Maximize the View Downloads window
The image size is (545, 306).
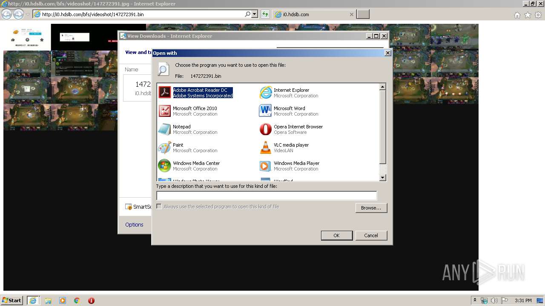[x=376, y=36]
